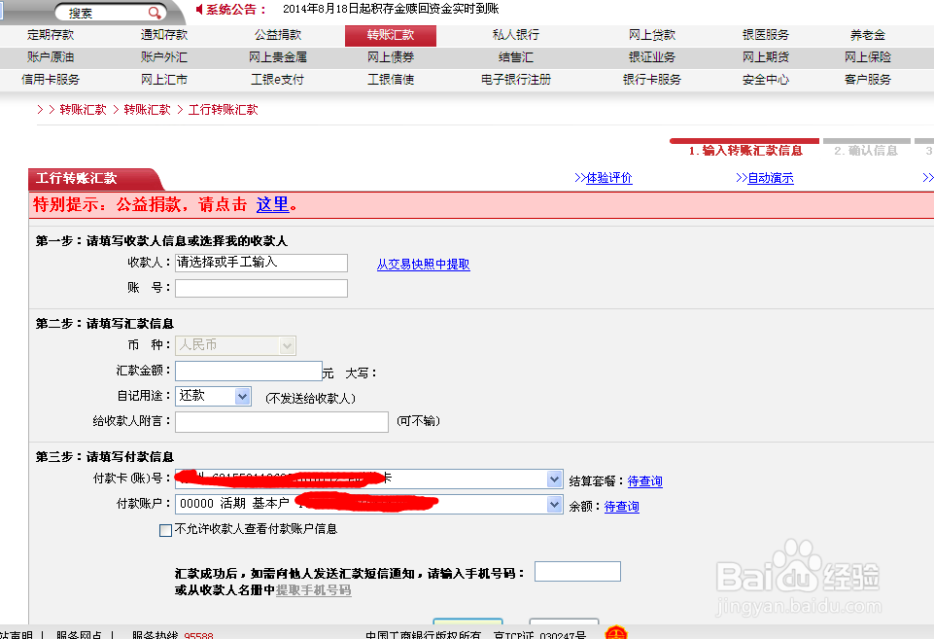The width and height of the screenshot is (934, 639).
Task: Click the first 转账汇款 breadcrumb link
Action: point(83,110)
